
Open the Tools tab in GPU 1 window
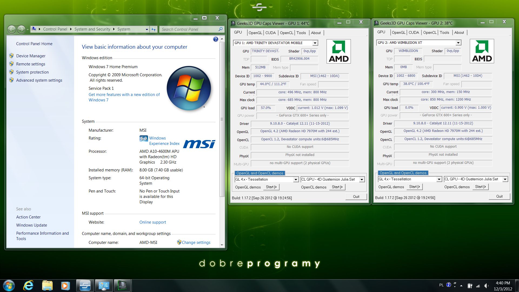pos(301,33)
